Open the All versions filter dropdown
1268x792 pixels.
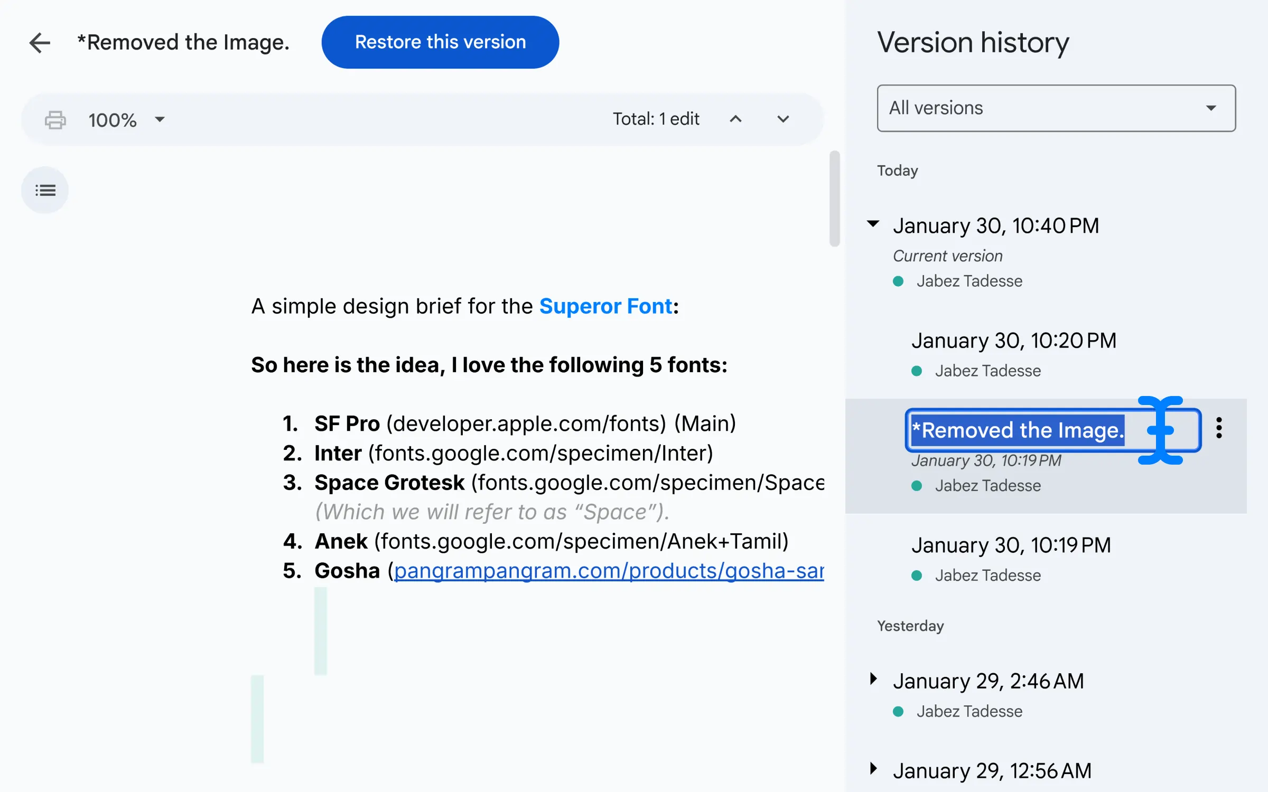tap(1056, 108)
